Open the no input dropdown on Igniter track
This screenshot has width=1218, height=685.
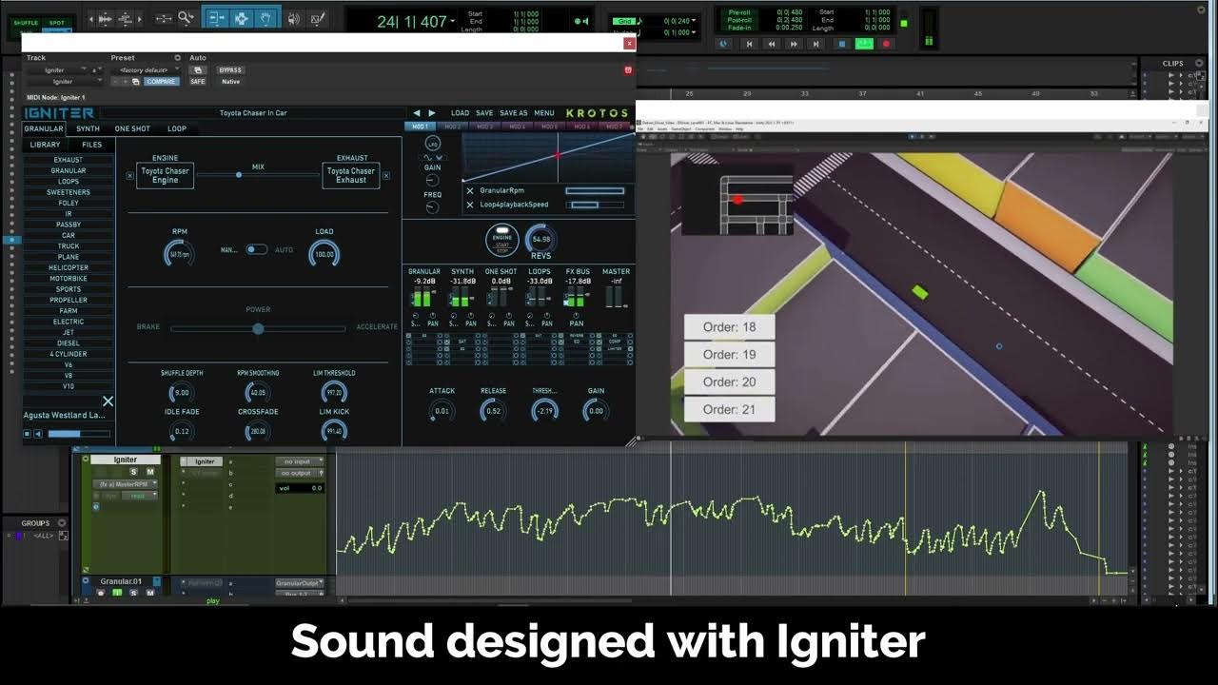pos(300,461)
